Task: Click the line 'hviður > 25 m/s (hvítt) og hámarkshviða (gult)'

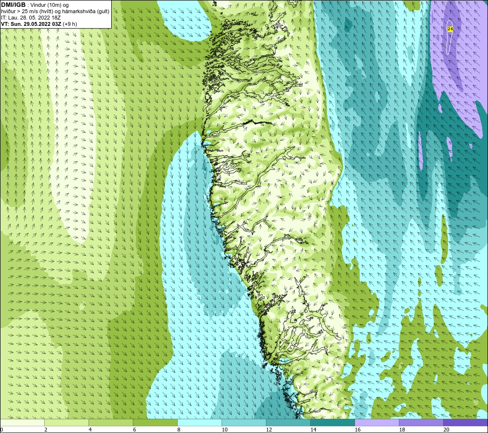Action: (55, 12)
